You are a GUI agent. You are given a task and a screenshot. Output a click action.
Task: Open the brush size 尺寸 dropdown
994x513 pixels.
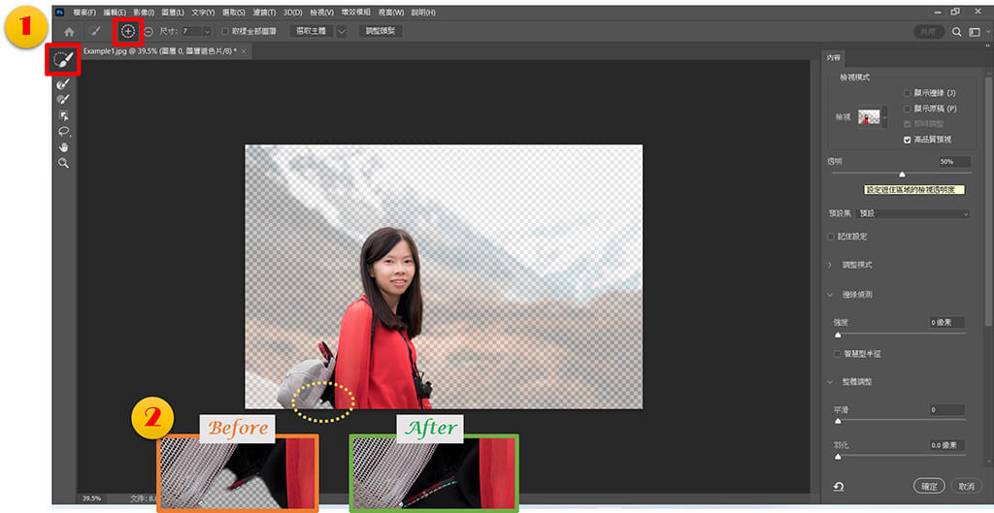pos(207,31)
